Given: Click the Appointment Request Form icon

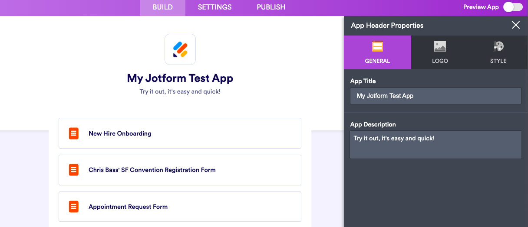Looking at the screenshot, I should (x=74, y=207).
